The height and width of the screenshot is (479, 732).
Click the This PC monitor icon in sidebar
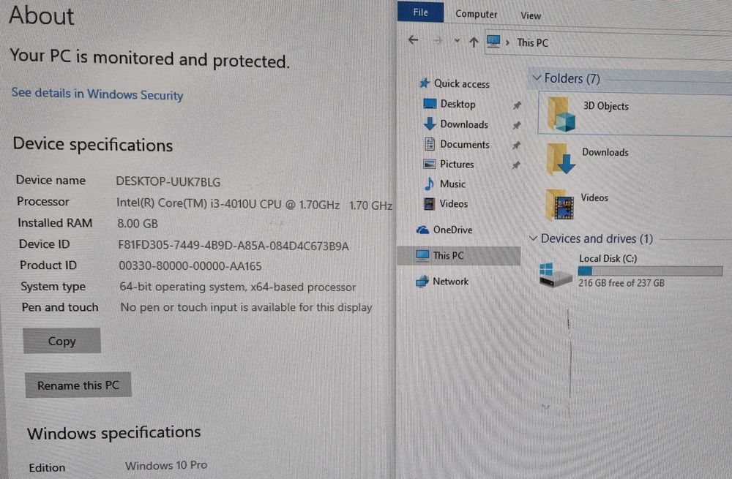pyautogui.click(x=422, y=255)
